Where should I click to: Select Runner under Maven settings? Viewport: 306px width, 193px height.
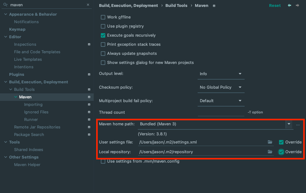(31, 120)
